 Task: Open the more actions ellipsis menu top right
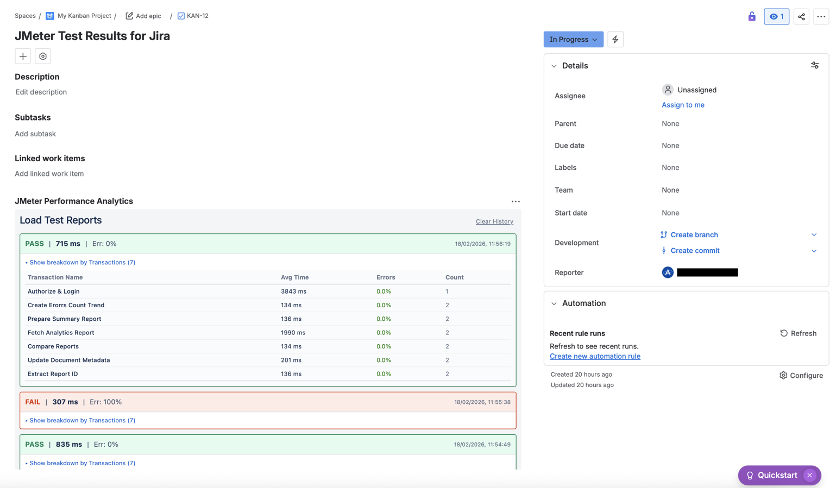click(821, 16)
